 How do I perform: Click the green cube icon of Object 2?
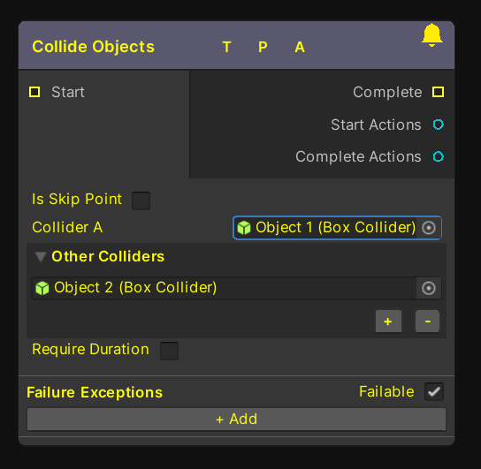pos(42,288)
